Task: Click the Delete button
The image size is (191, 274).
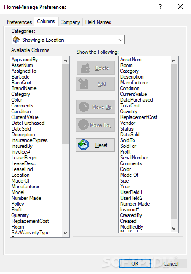Action: click(x=96, y=68)
